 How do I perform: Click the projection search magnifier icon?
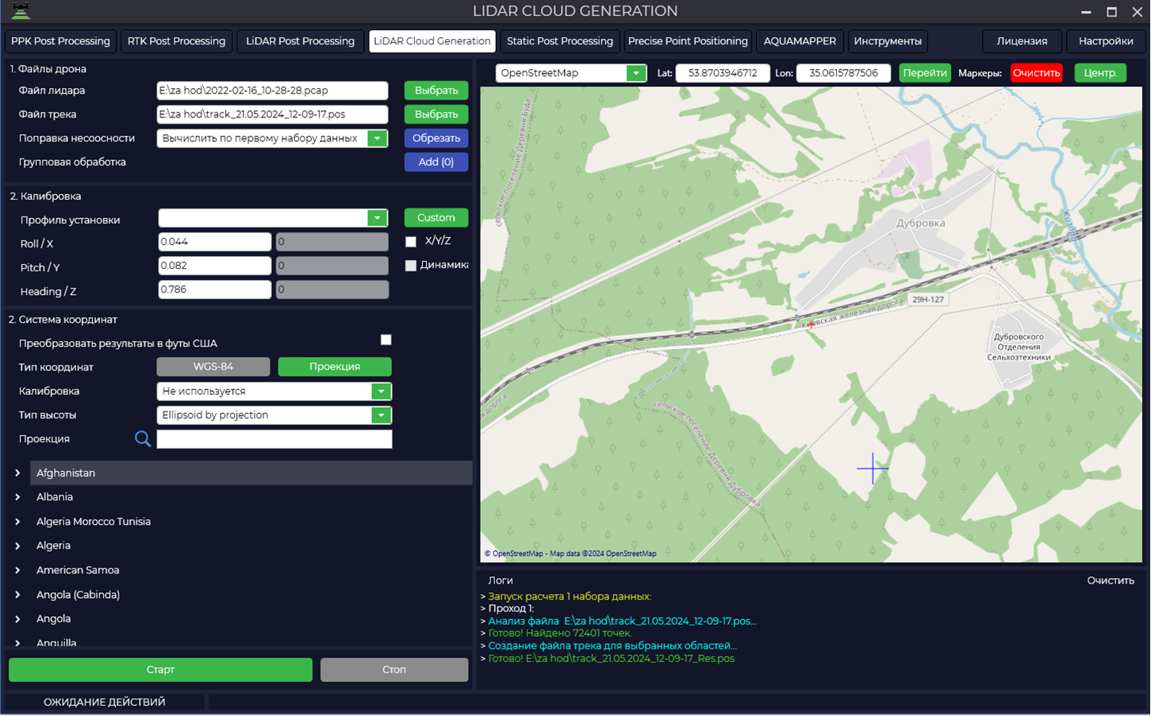(143, 438)
